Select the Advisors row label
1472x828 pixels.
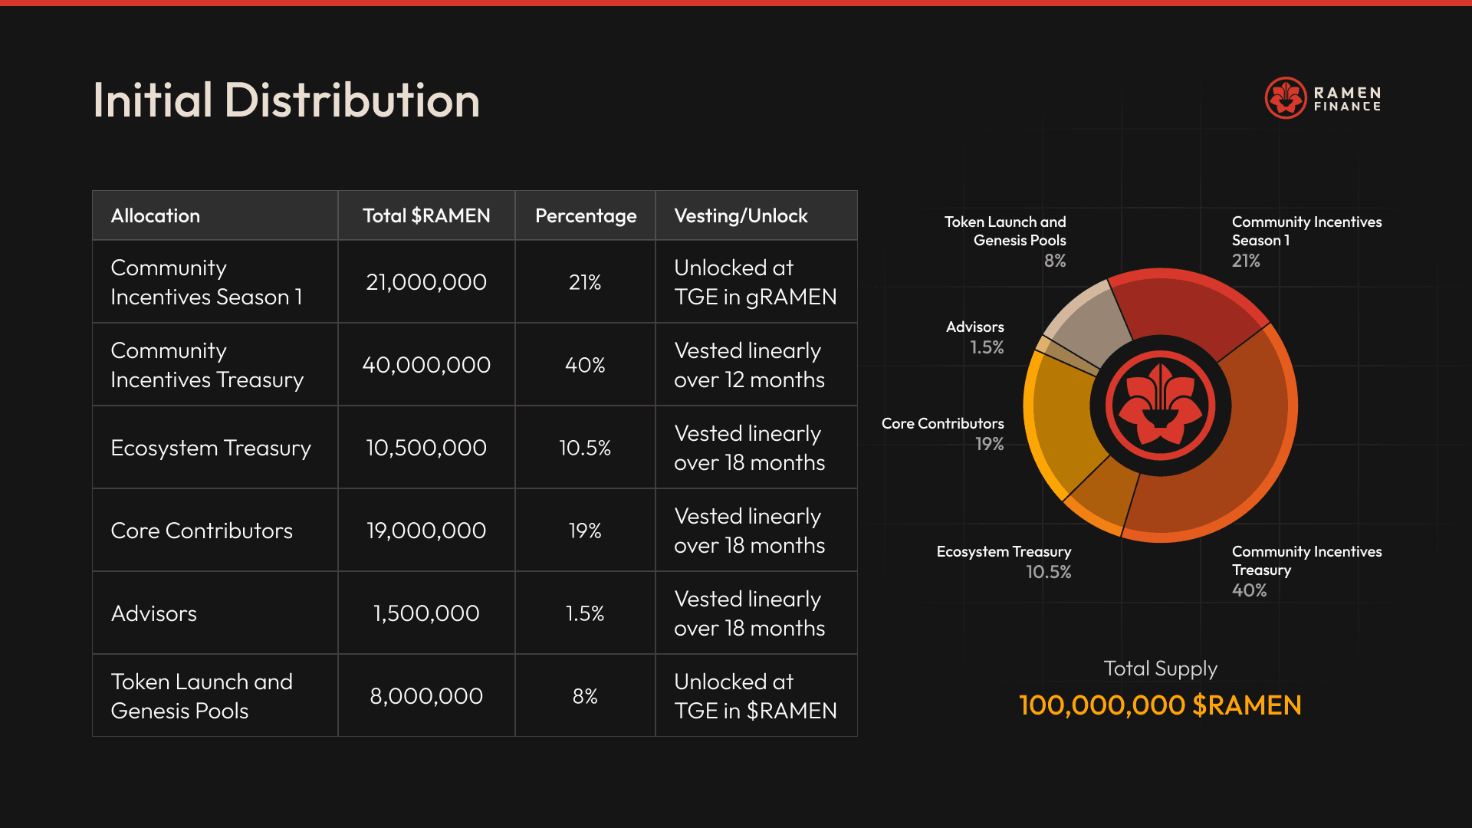tap(154, 613)
